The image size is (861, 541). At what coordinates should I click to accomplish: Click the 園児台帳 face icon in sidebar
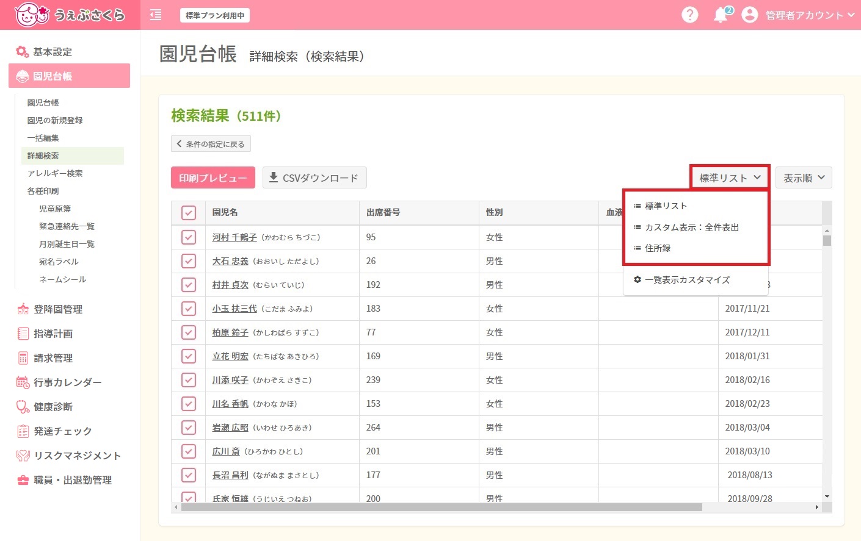tap(23, 76)
